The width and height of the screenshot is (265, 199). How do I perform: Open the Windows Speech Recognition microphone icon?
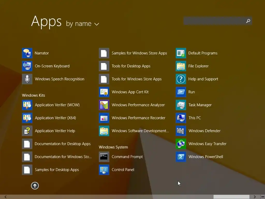[x=27, y=79]
